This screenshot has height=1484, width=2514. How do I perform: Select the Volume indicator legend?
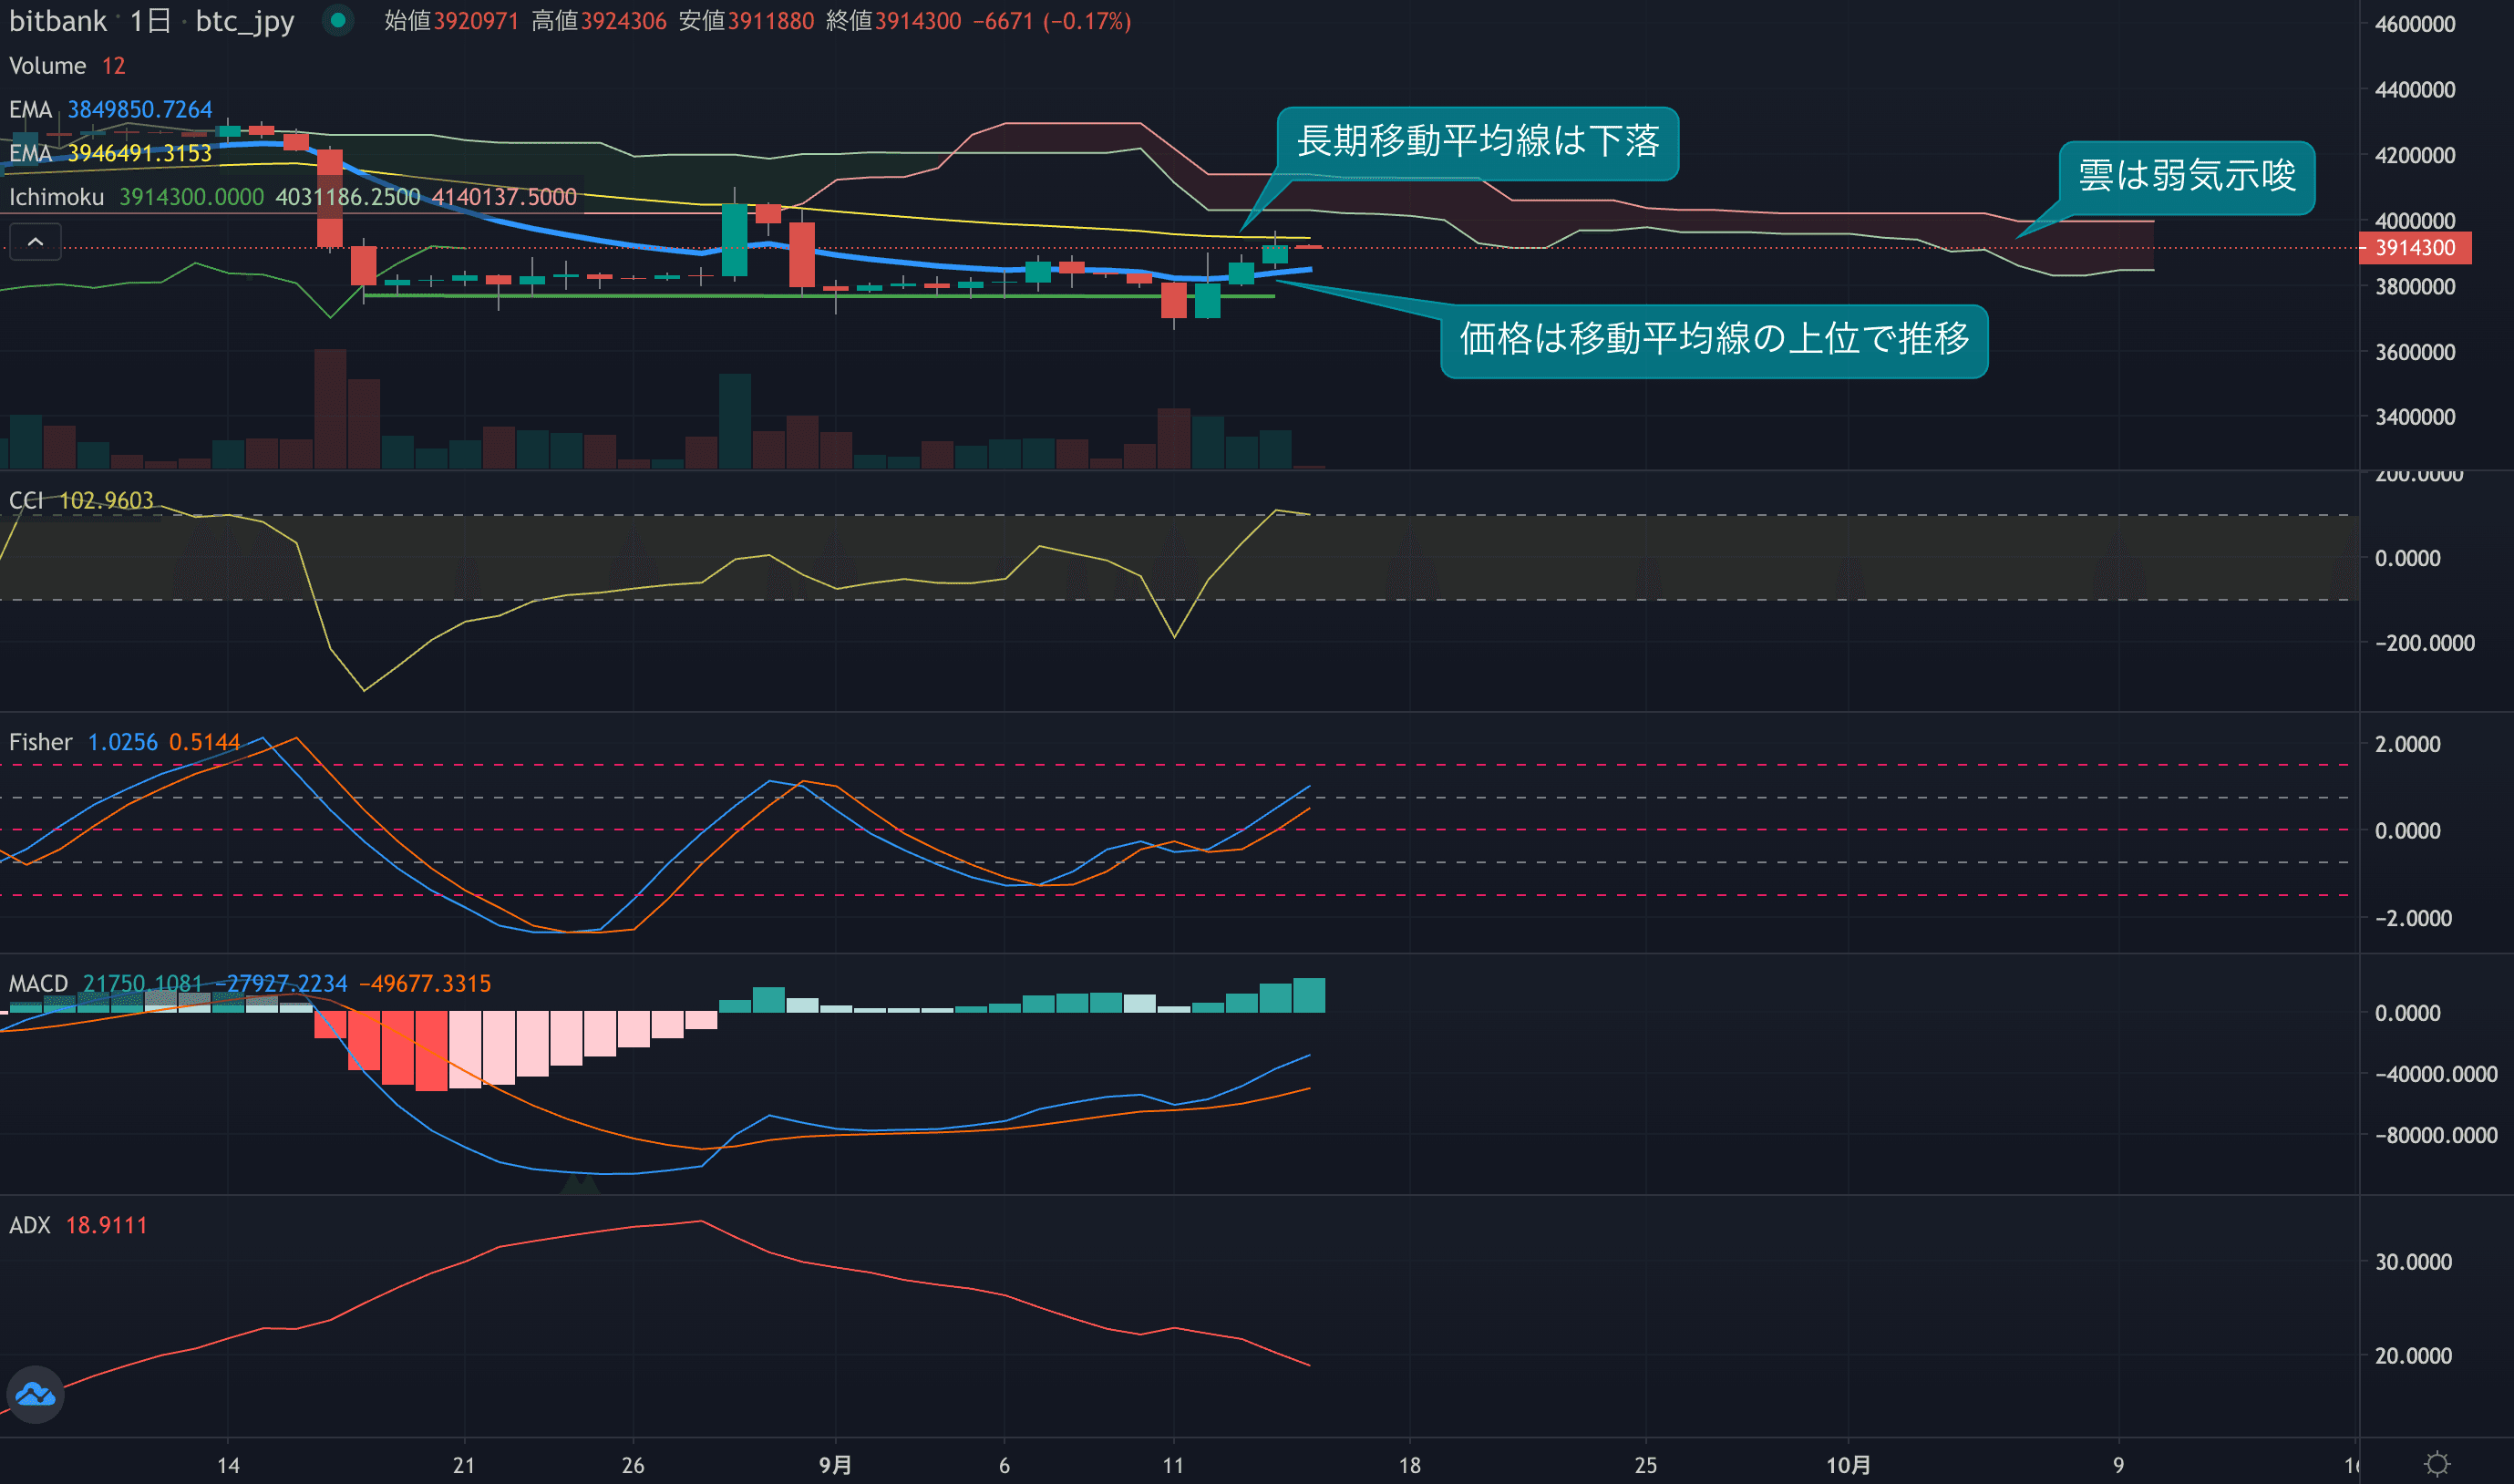click(x=48, y=66)
